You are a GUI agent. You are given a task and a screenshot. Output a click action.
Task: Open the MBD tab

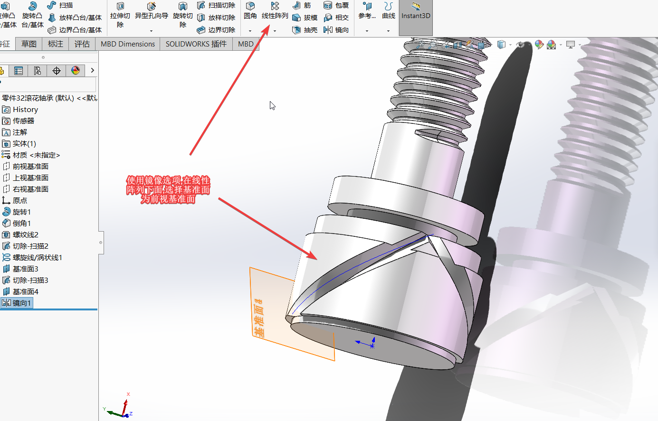(246, 44)
